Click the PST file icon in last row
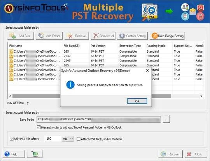Screen dimensions: 210x161 click(11, 79)
